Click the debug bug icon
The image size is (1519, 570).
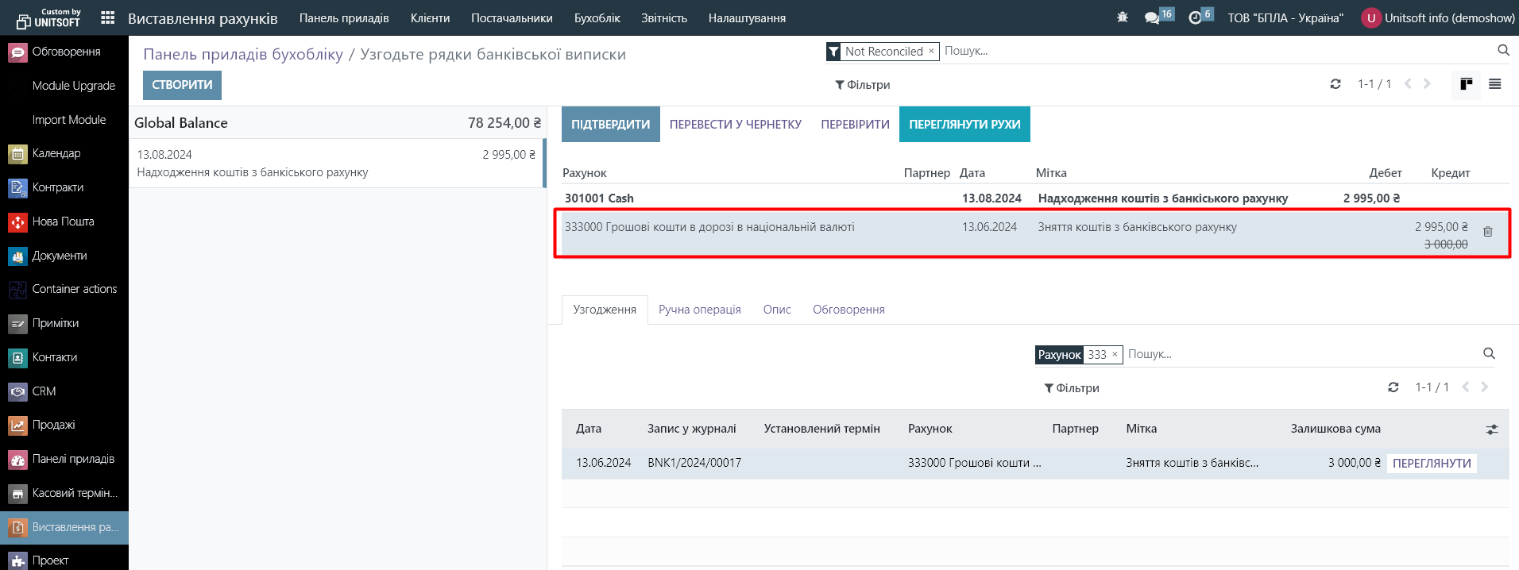(1122, 17)
